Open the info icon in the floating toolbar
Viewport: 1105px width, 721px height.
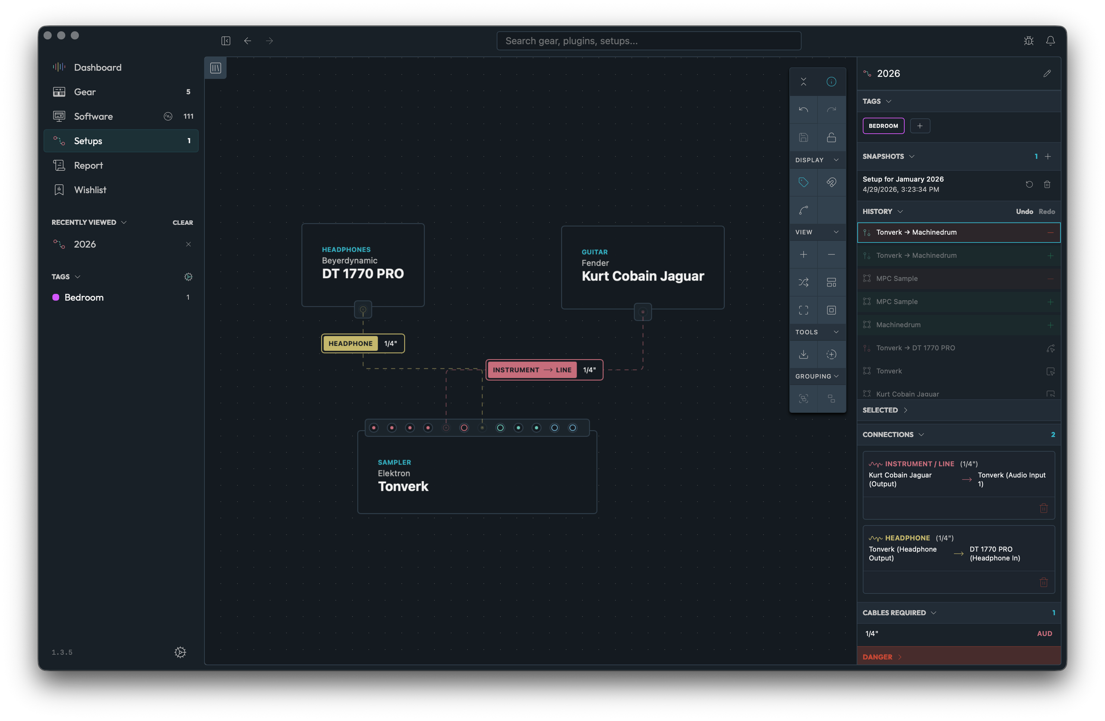coord(831,82)
